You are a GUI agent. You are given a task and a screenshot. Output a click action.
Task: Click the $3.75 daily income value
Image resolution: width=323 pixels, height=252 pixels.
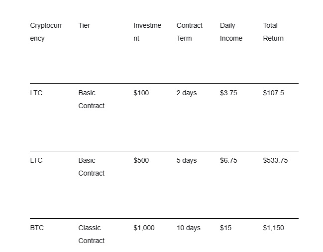[228, 93]
